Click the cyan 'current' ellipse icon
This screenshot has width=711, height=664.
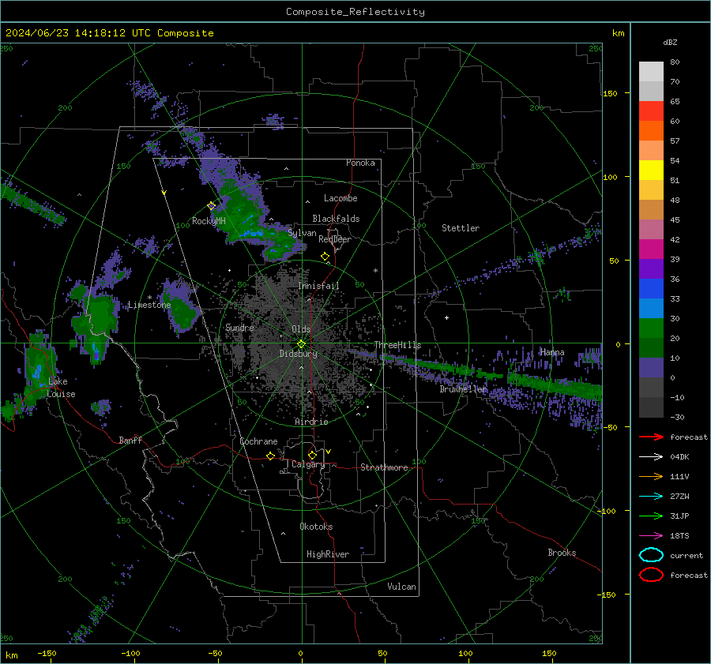point(651,555)
